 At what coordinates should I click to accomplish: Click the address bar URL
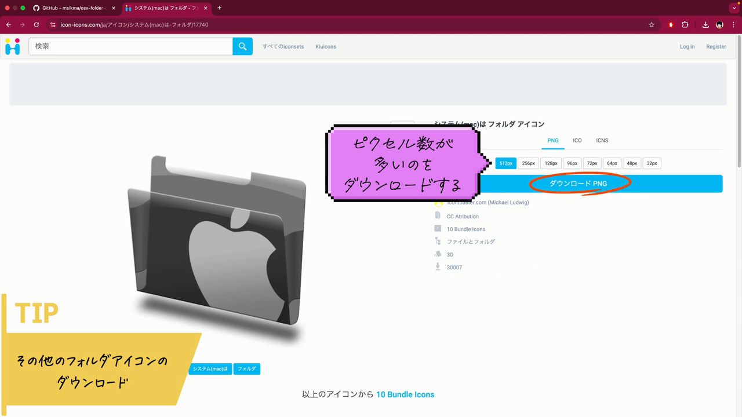coord(134,25)
